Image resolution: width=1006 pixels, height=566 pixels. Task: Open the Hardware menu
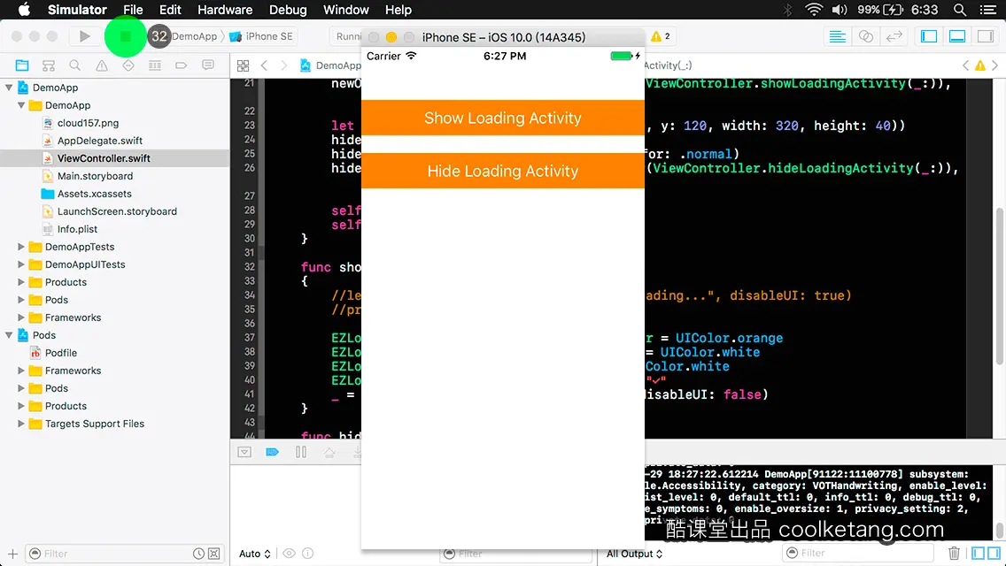pyautogui.click(x=225, y=10)
